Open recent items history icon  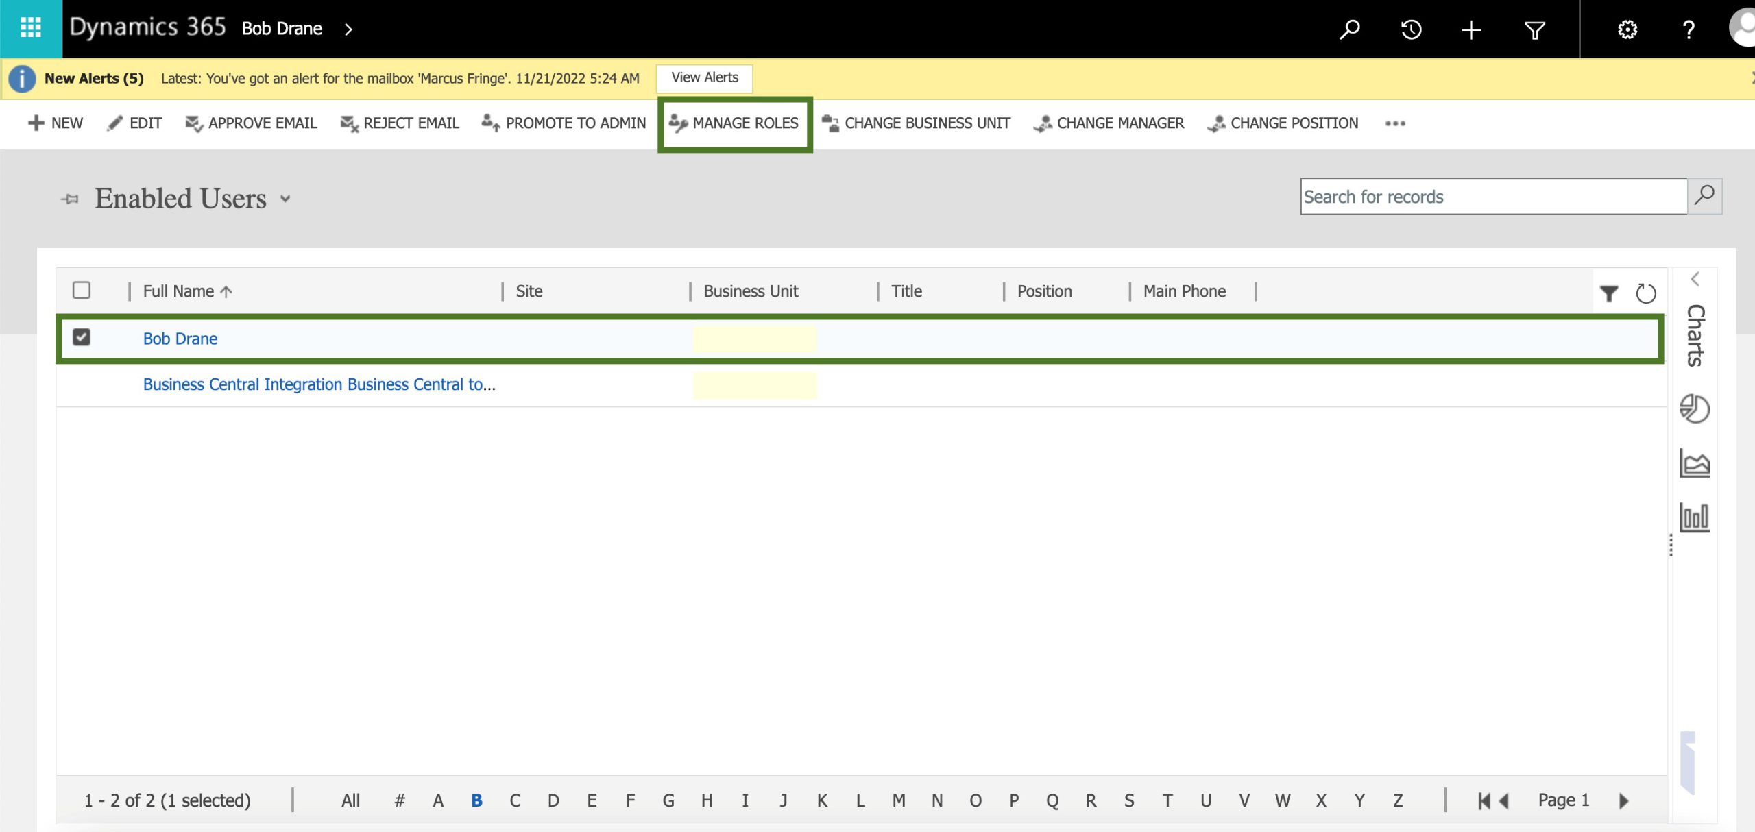(1411, 29)
